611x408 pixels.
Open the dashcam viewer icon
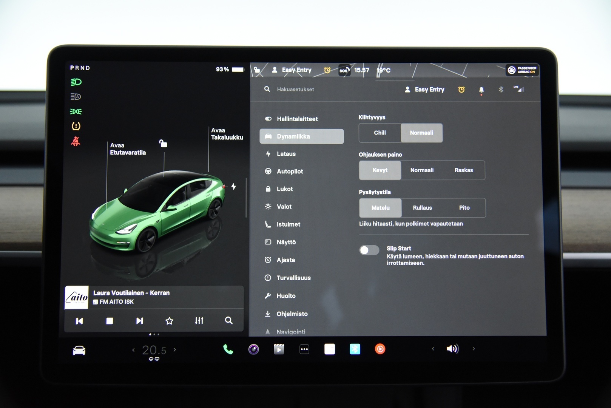coord(253,349)
